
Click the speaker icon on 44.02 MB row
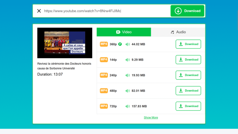click(x=128, y=44)
